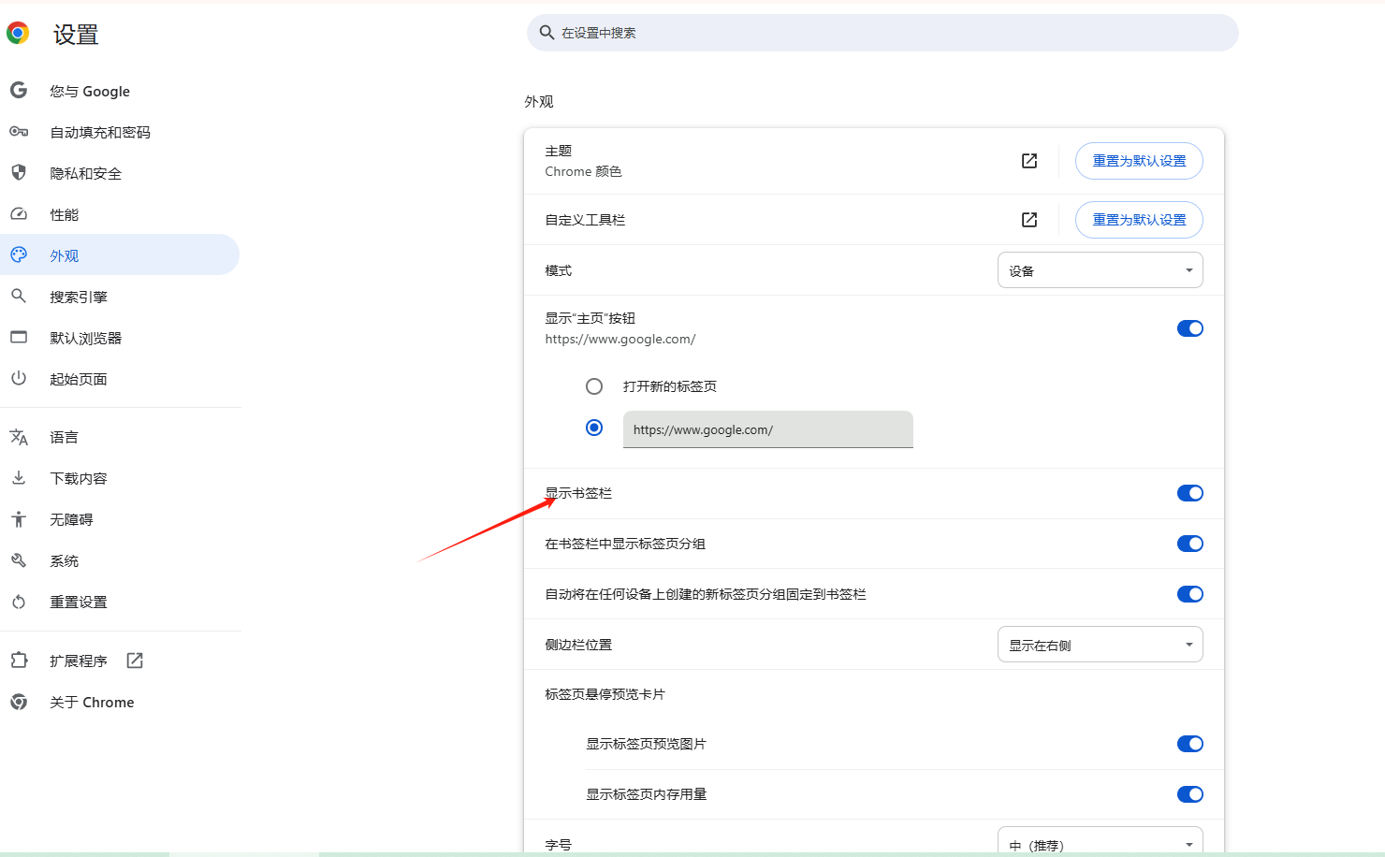Click the 系统 sidebar entry text
This screenshot has width=1385, height=857.
[x=65, y=560]
